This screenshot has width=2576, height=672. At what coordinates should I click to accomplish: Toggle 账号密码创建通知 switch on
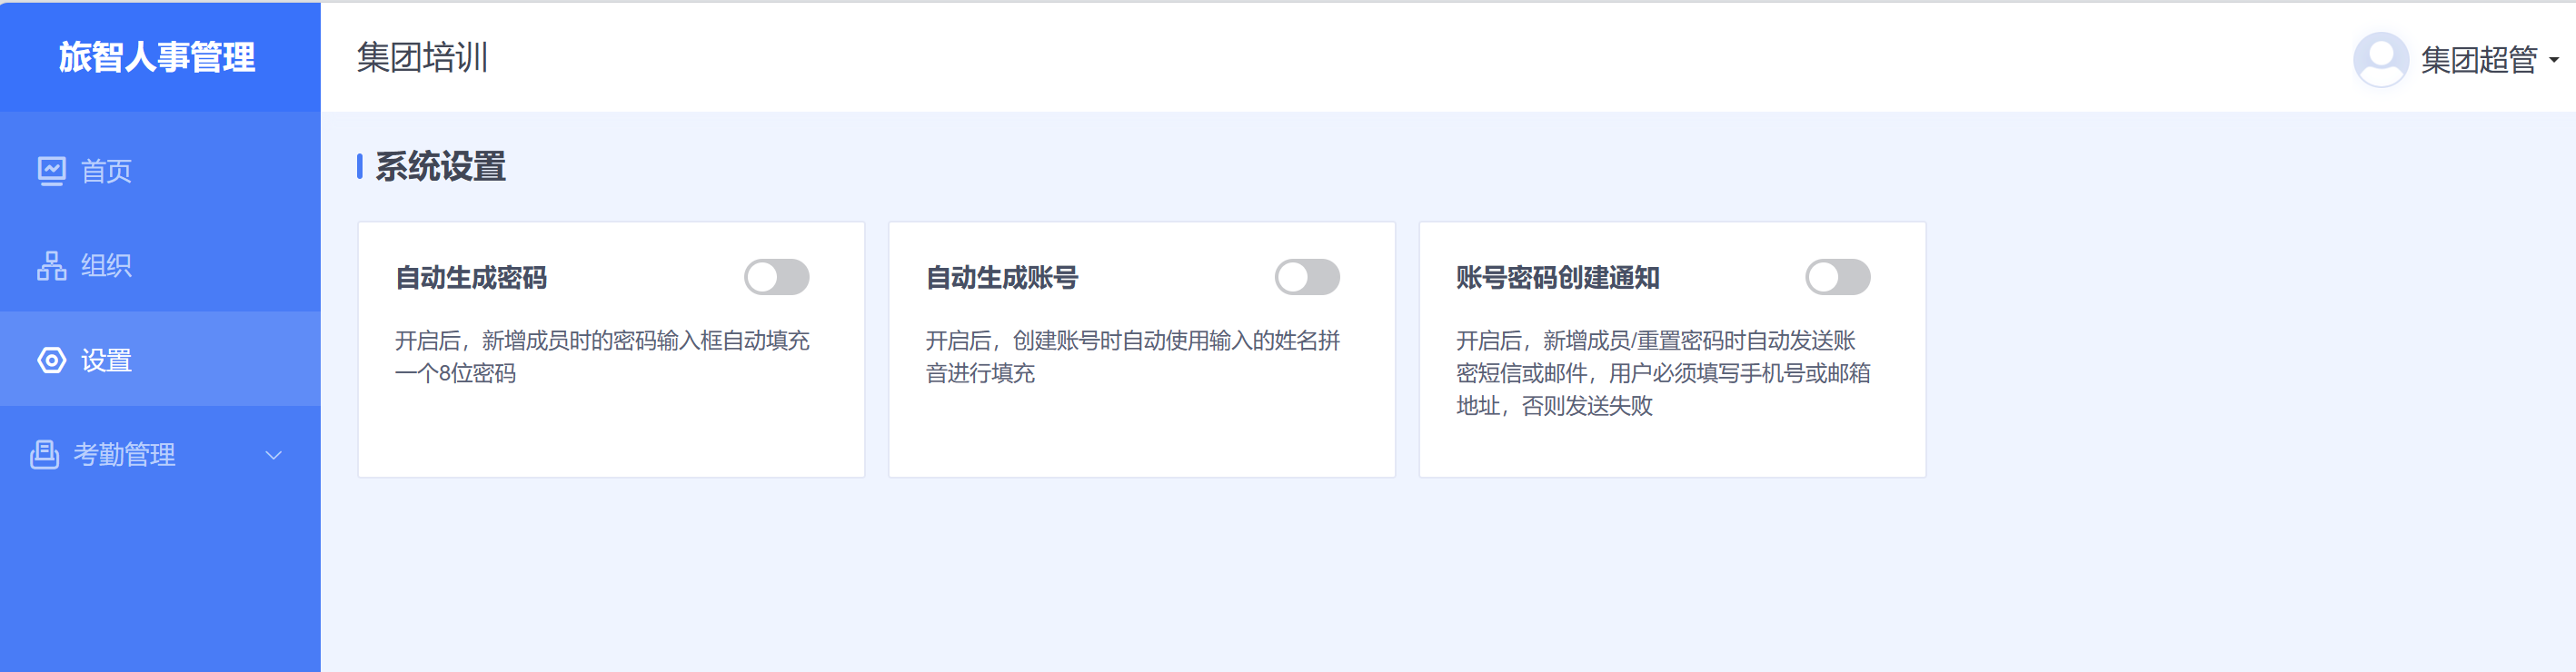click(x=1837, y=277)
